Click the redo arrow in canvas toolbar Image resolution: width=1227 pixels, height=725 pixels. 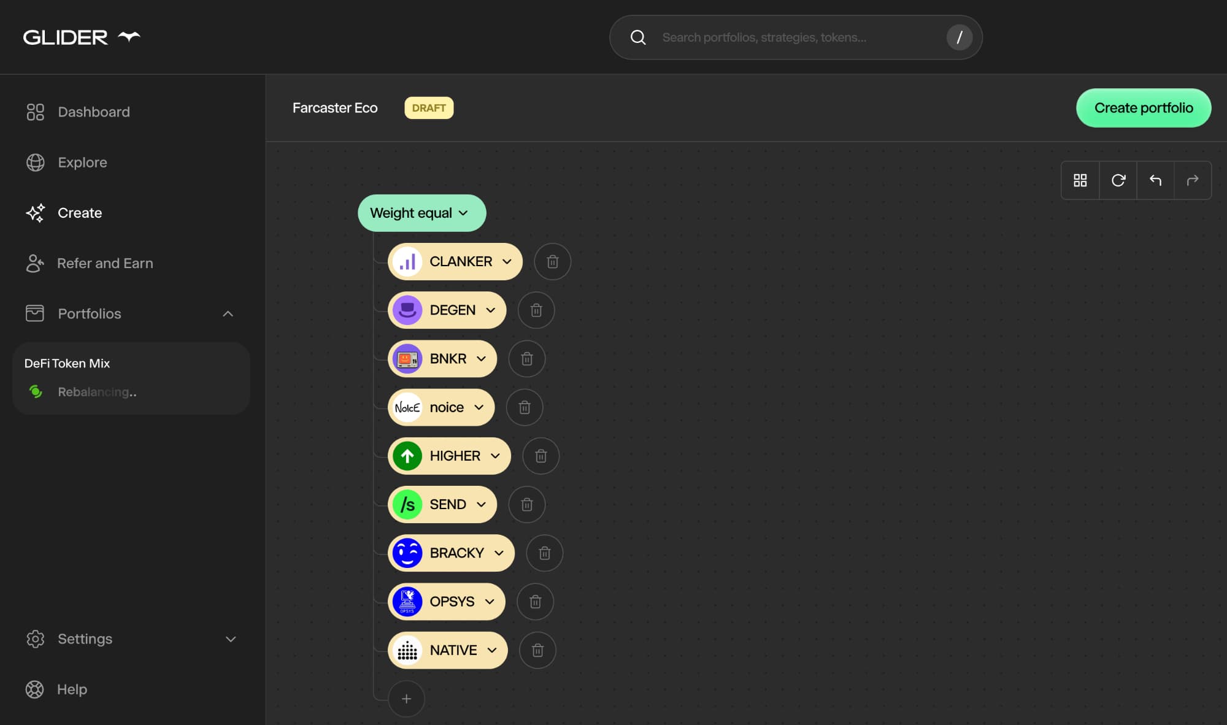point(1193,180)
